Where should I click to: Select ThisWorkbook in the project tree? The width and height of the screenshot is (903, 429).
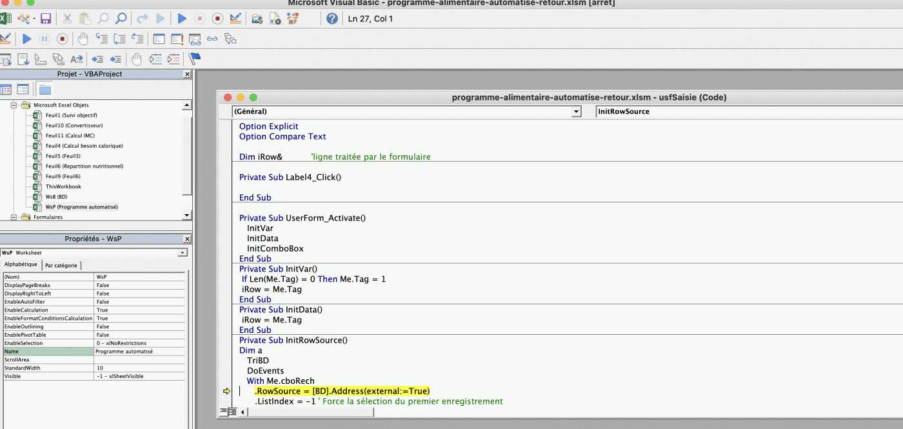63,186
